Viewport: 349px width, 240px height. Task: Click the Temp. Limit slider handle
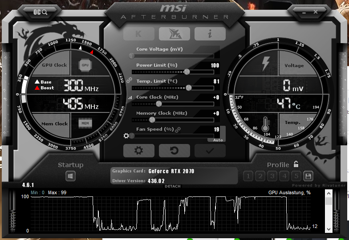[189, 88]
